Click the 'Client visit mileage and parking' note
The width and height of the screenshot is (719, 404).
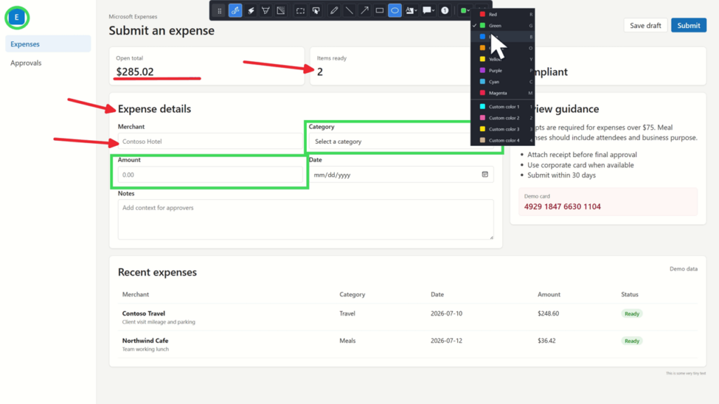click(159, 322)
